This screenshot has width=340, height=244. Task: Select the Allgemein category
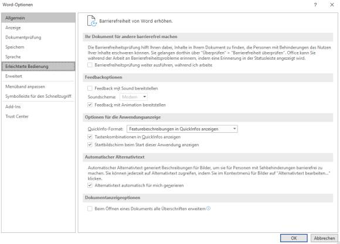pyautogui.click(x=38, y=18)
